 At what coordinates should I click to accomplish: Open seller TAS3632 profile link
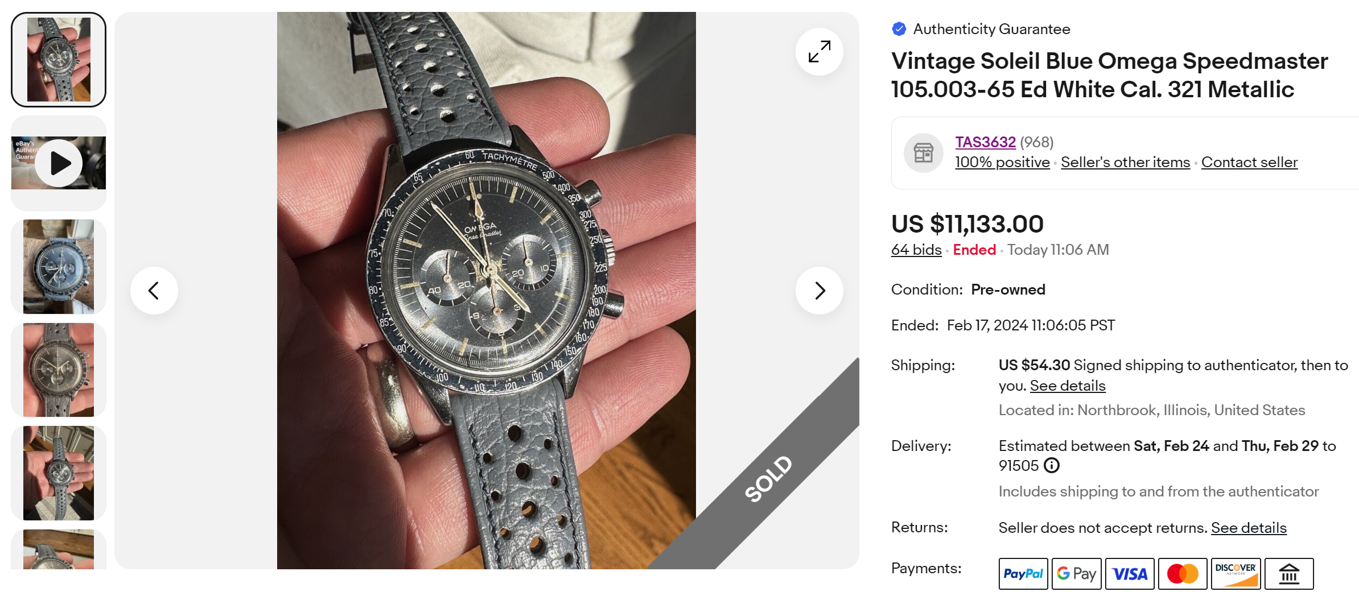[985, 142]
